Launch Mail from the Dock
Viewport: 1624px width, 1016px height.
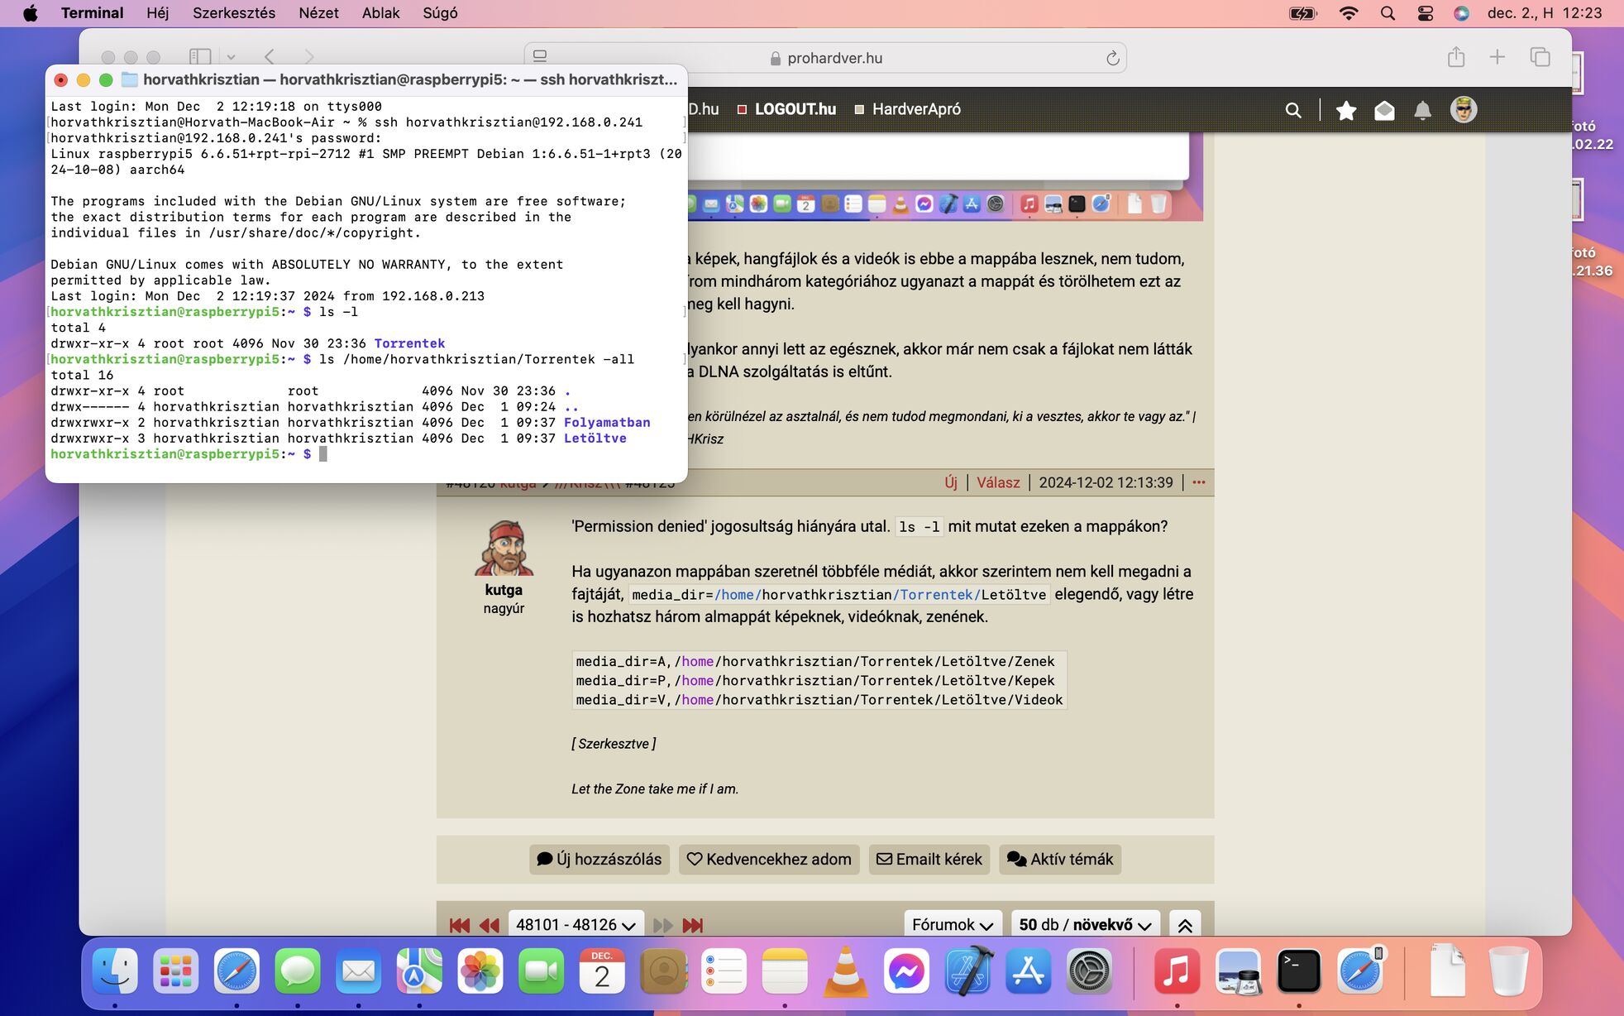[x=358, y=970]
